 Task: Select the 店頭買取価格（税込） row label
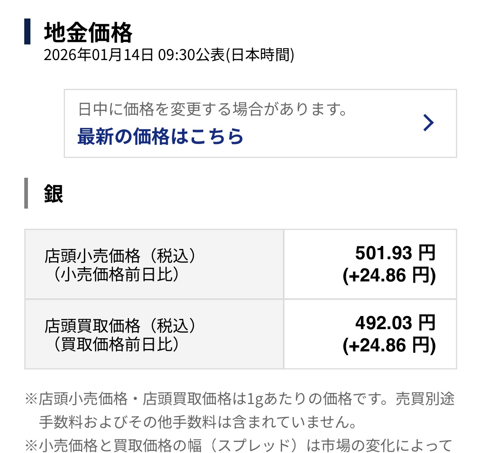tap(120, 325)
